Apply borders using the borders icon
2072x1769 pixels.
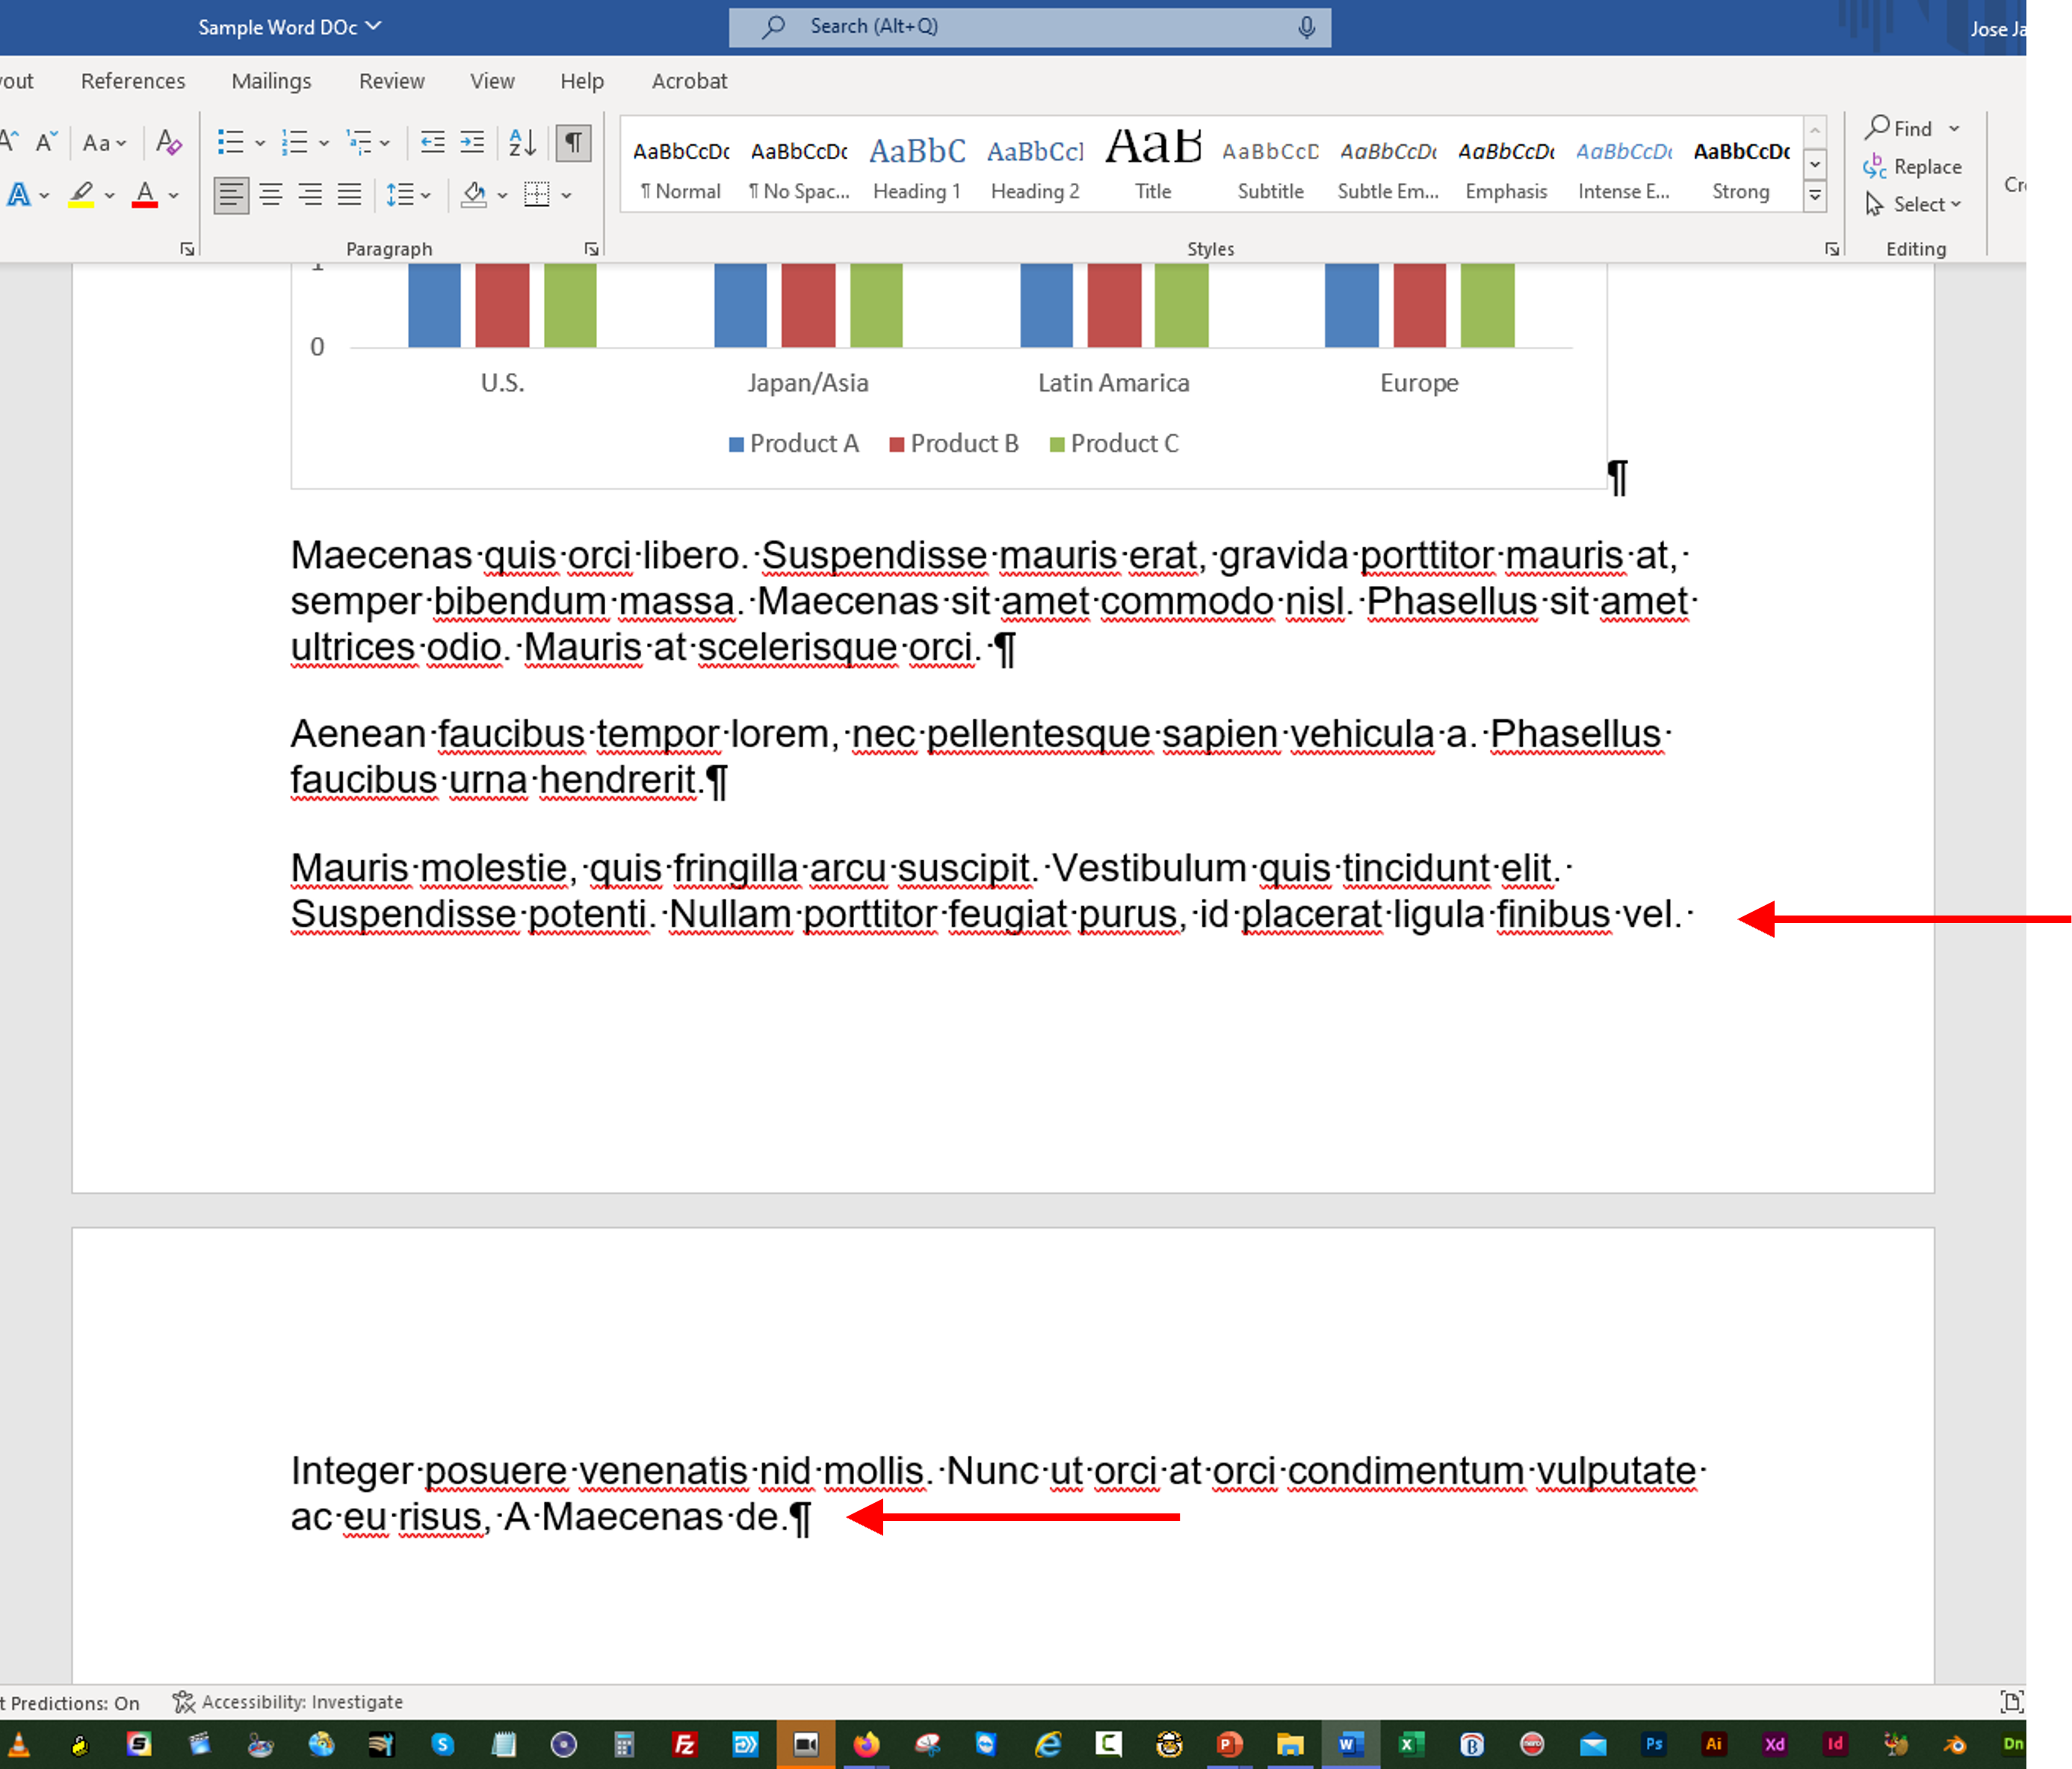pos(537,194)
